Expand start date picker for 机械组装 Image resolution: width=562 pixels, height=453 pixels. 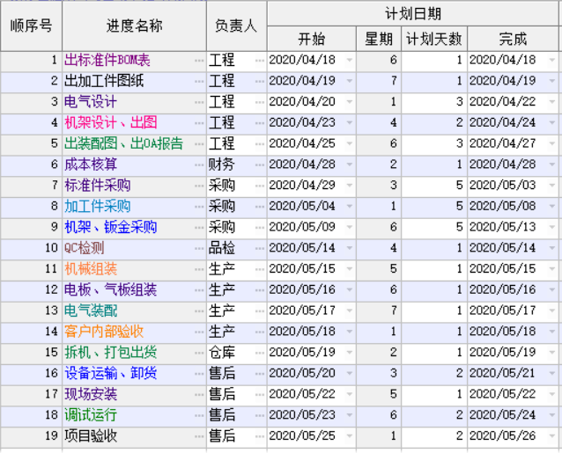349,269
